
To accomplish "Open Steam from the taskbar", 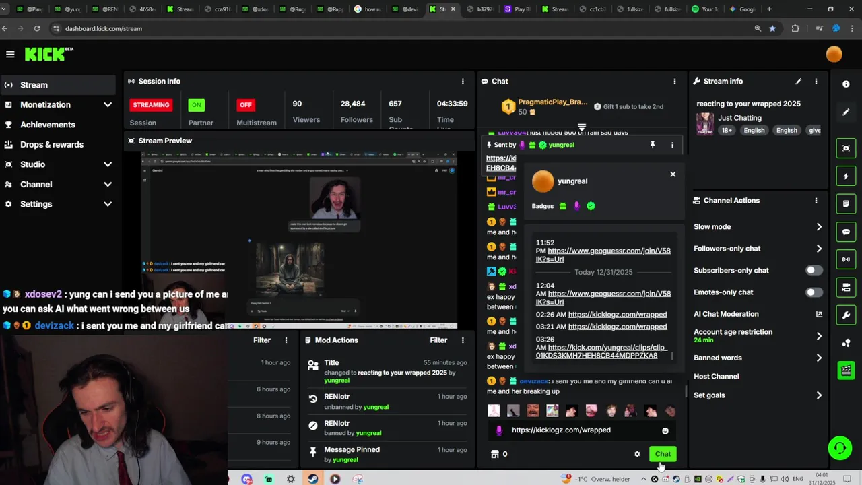I will pyautogui.click(x=312, y=479).
